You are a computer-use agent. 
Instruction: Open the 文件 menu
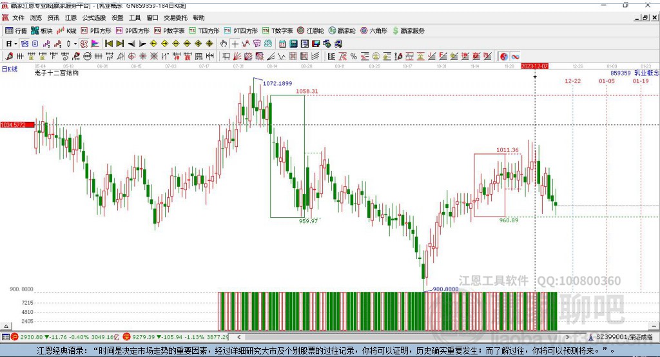point(18,17)
